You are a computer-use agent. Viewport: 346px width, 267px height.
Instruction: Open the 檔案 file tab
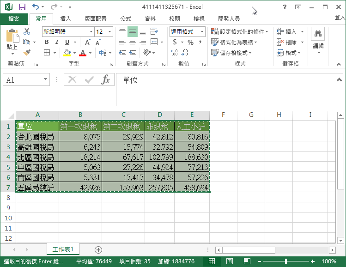[14, 19]
